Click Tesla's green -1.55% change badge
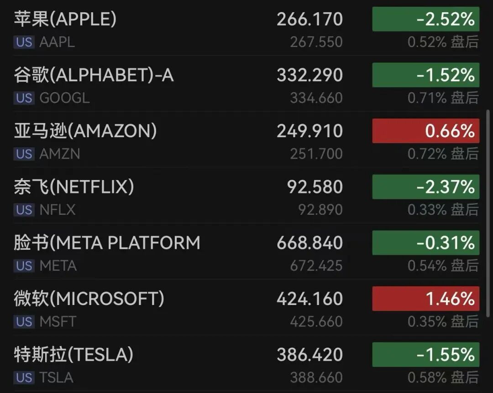493x393 pixels. [x=425, y=355]
